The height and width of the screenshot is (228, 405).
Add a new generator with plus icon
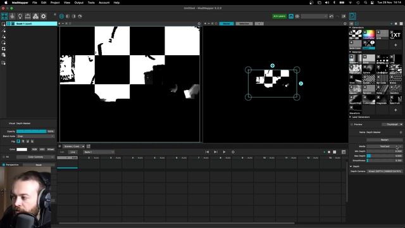[396, 45]
